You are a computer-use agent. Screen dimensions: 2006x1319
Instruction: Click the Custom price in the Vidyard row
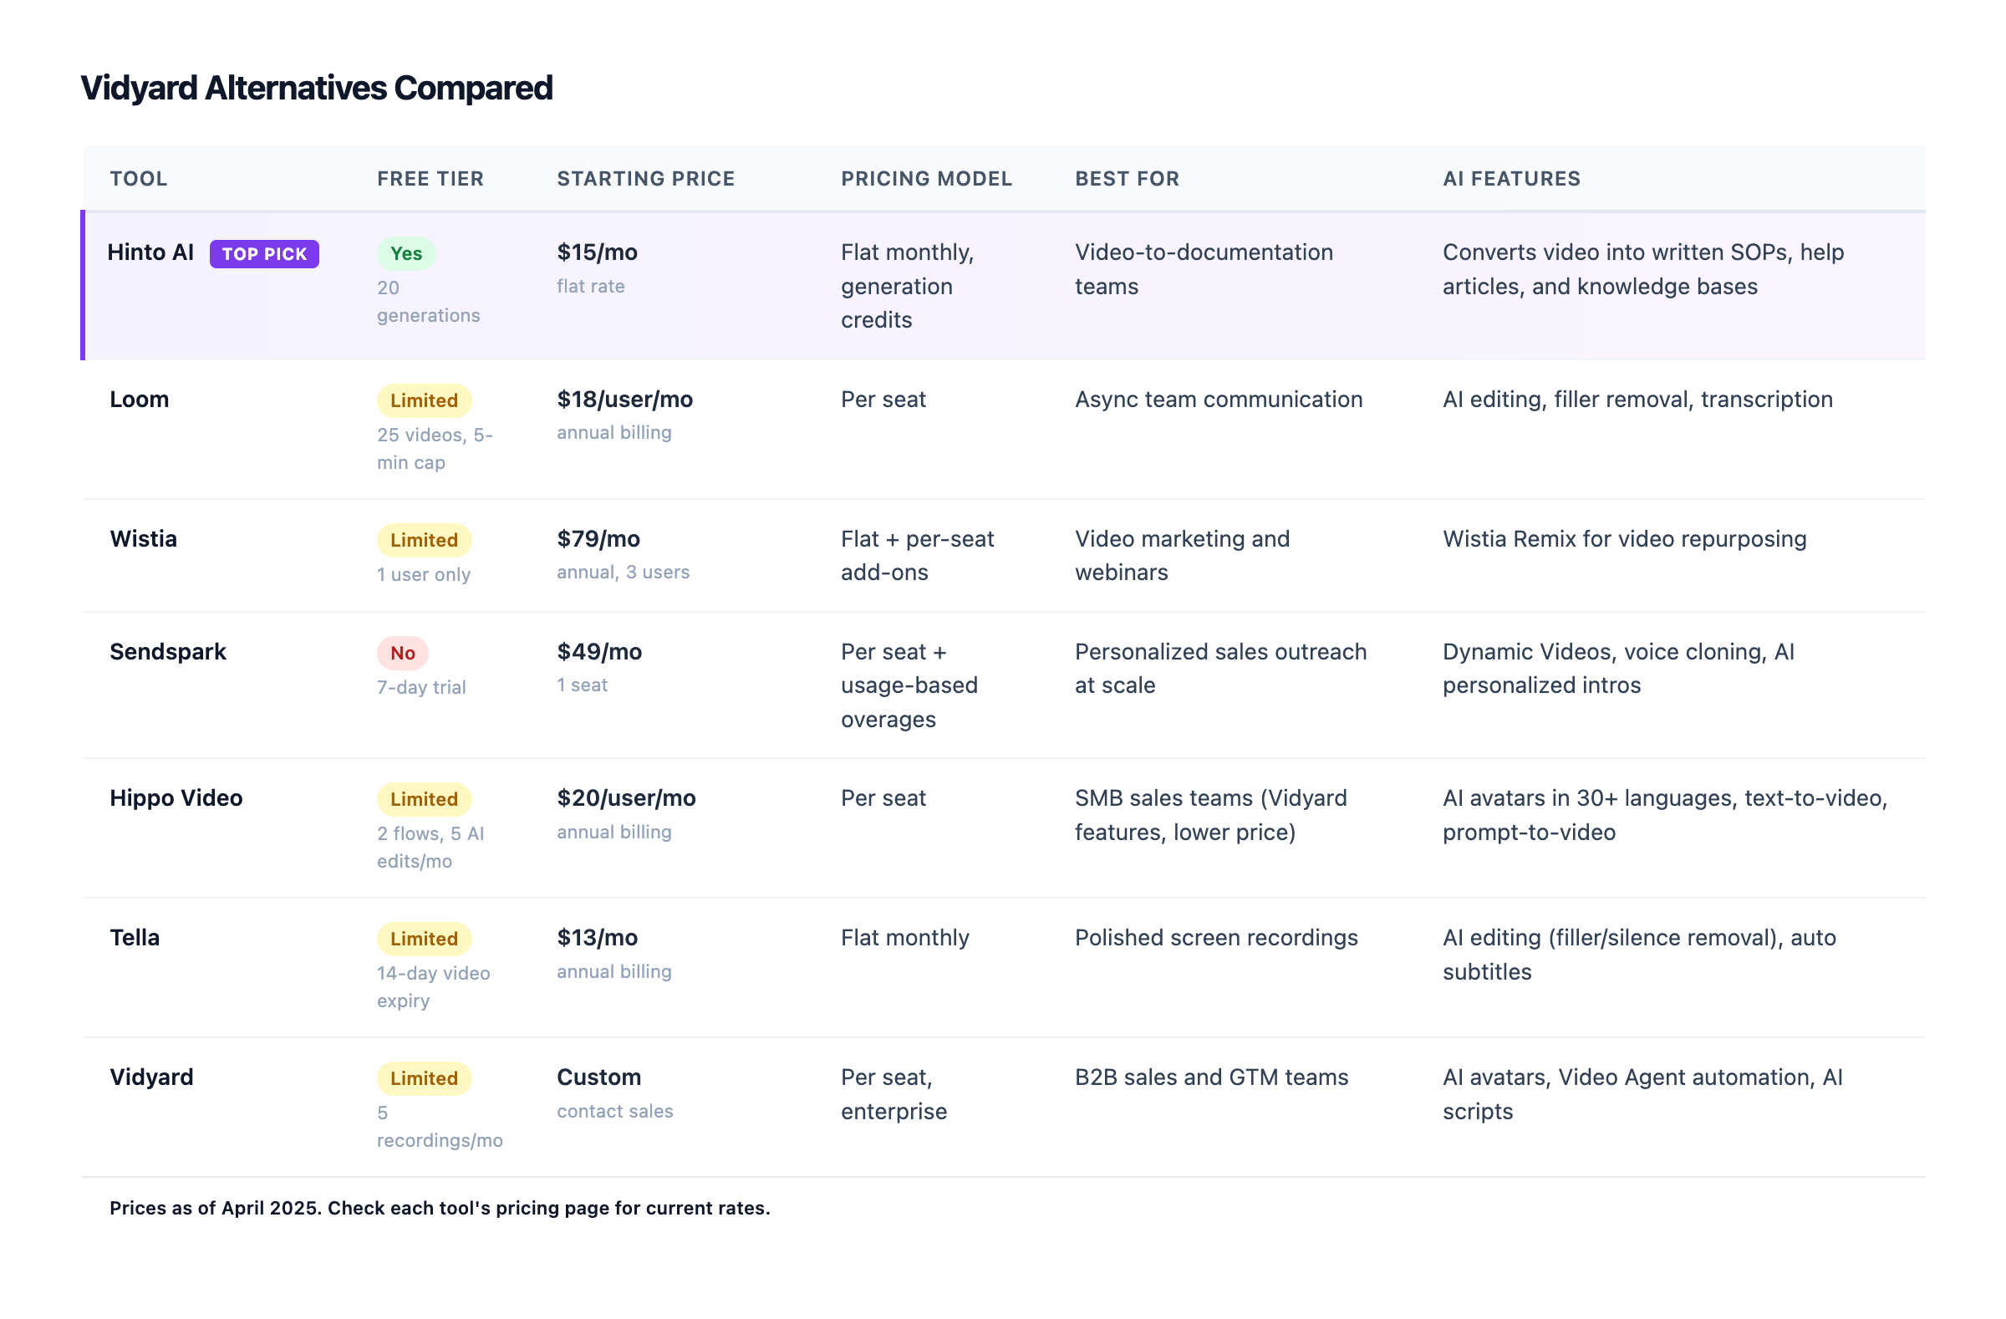click(x=598, y=1077)
